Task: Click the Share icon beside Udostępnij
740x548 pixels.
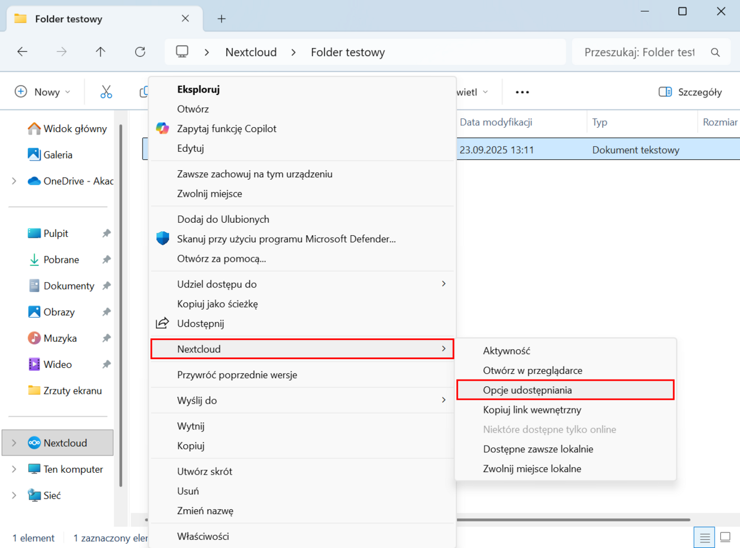Action: point(163,323)
